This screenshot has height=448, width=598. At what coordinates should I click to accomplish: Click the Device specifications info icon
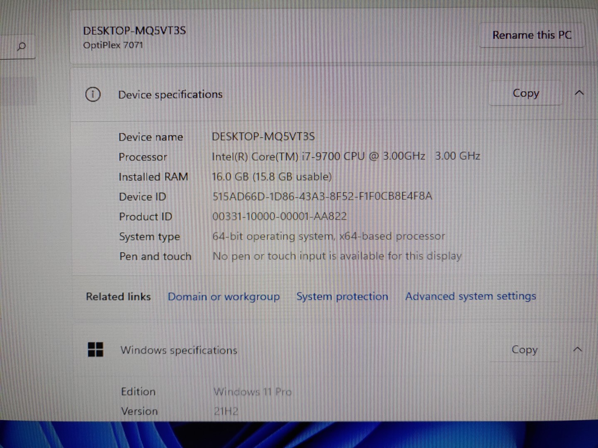pyautogui.click(x=93, y=95)
